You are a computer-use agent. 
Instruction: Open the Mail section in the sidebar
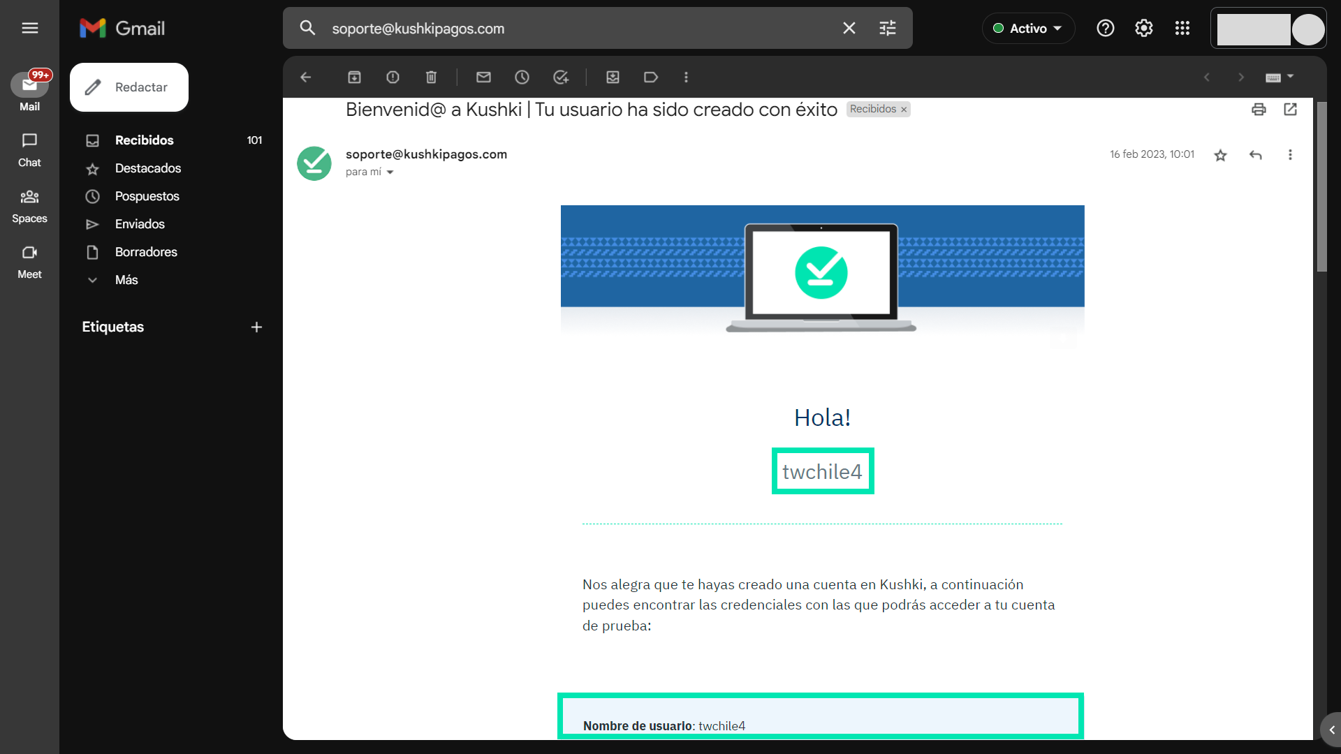coord(29,91)
